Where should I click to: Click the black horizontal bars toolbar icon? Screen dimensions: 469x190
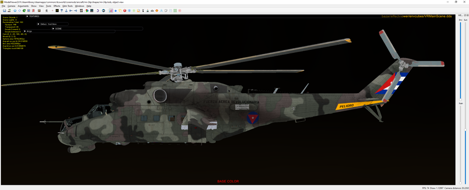pos(91,10)
